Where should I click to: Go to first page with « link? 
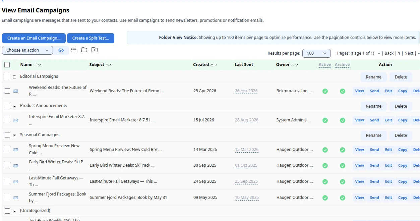point(379,53)
